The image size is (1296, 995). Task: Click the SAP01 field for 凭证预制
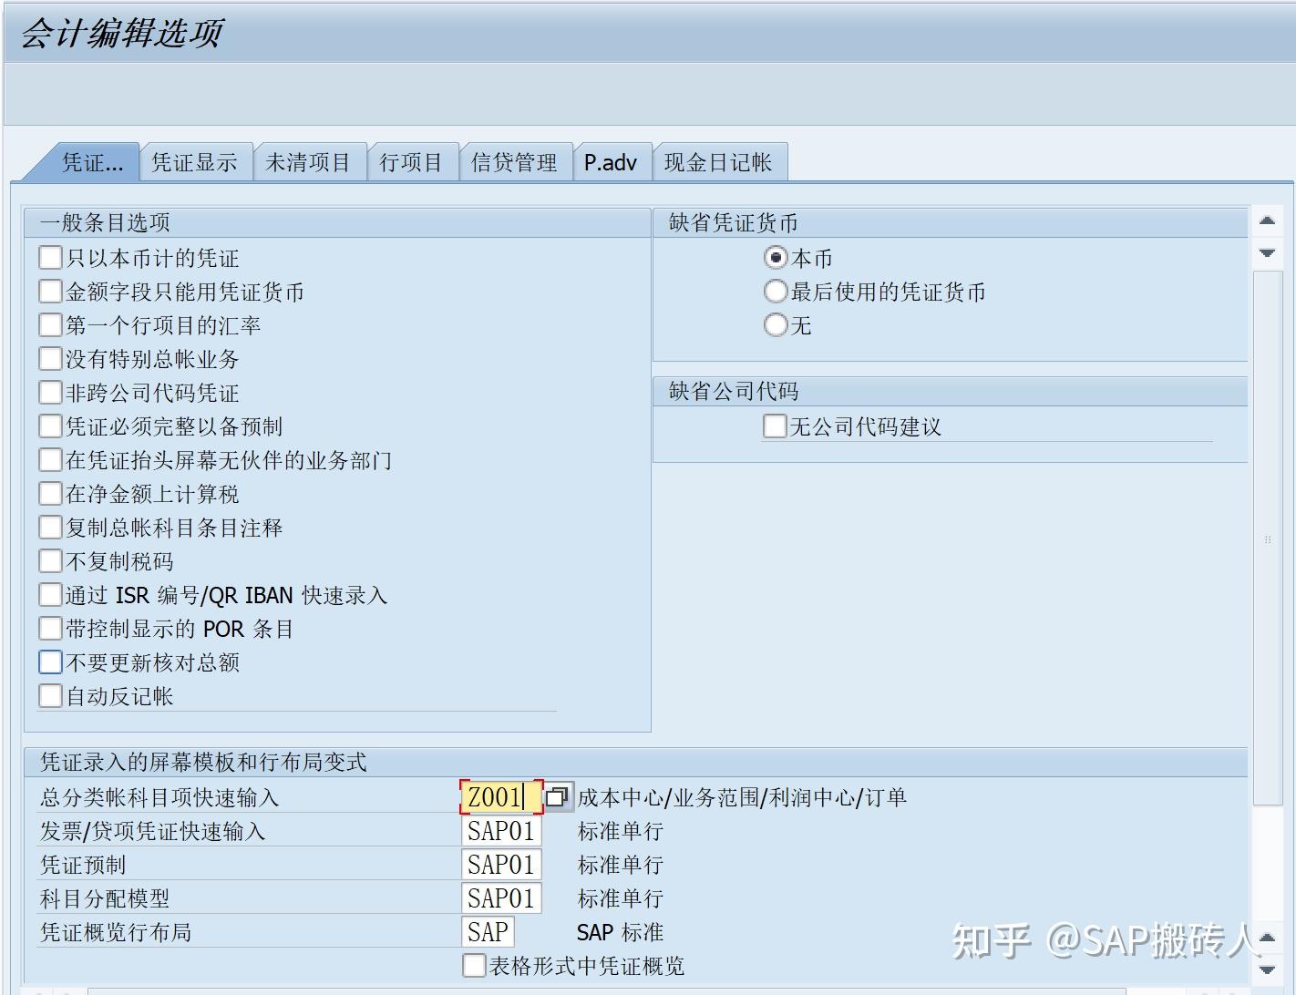point(499,864)
